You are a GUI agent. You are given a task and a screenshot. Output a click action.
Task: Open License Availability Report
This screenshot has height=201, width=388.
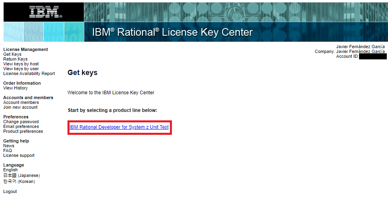pyautogui.click(x=29, y=73)
